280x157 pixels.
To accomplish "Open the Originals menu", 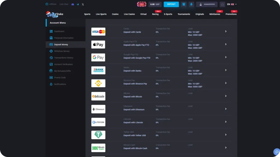I will pos(200,14).
